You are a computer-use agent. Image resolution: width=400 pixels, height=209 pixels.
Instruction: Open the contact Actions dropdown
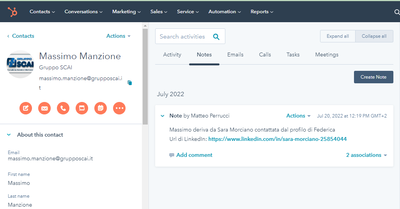coord(119,36)
